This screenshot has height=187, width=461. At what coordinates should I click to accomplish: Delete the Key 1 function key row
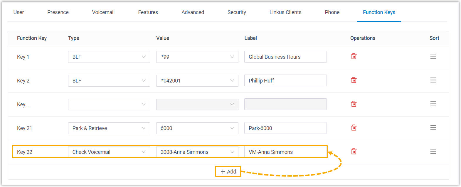[x=354, y=56]
